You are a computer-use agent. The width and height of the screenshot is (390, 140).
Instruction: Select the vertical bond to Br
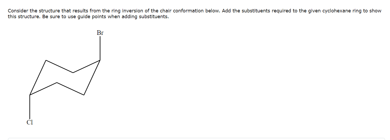[x=100, y=48]
